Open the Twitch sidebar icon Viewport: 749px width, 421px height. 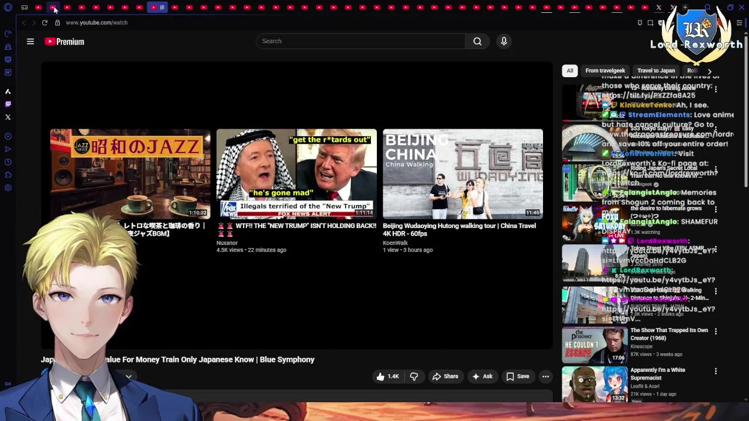pos(8,104)
